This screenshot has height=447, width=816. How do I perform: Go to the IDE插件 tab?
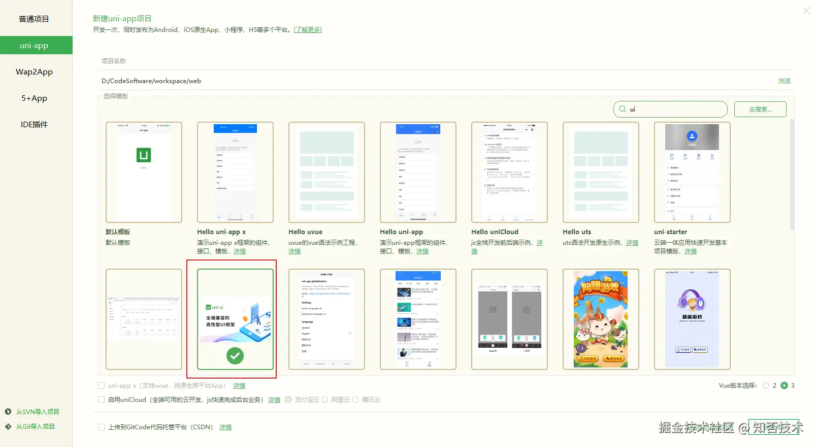(x=34, y=124)
